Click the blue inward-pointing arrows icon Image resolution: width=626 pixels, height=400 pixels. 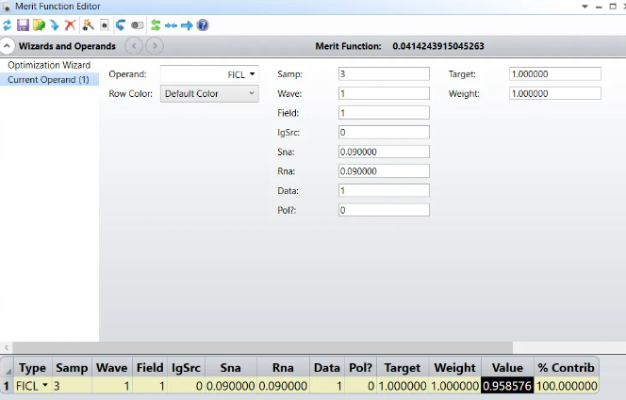point(171,25)
